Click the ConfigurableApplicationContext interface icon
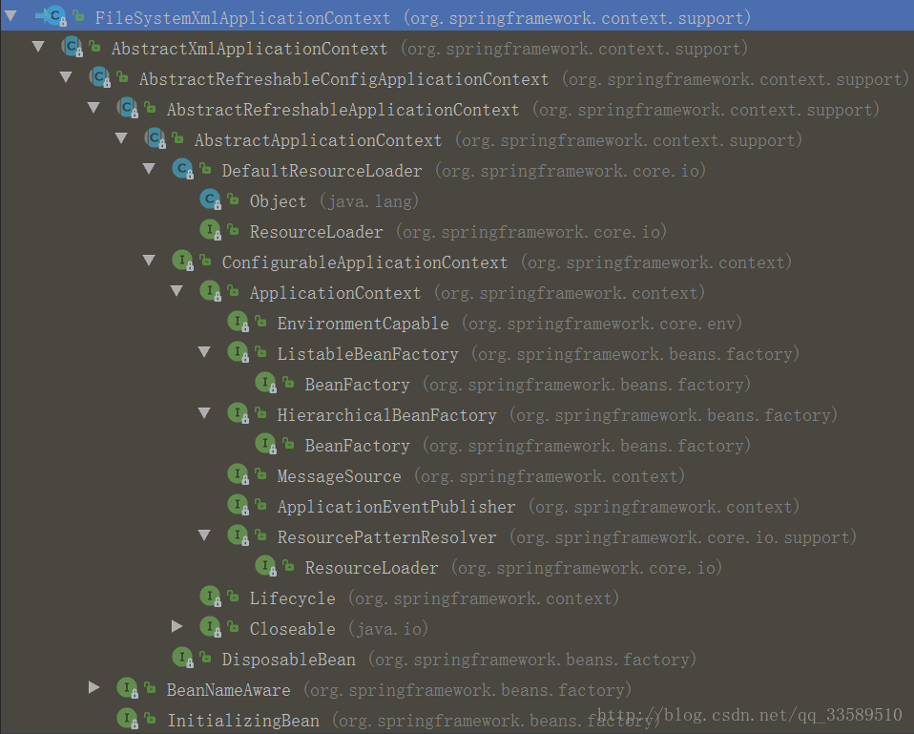914x734 pixels. 183,261
